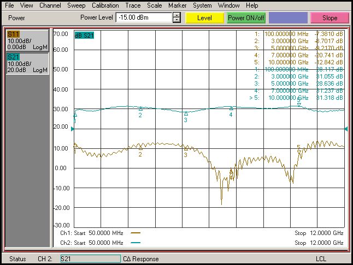Select the S21 trace status box
353x265 pixels.
click(x=27, y=64)
